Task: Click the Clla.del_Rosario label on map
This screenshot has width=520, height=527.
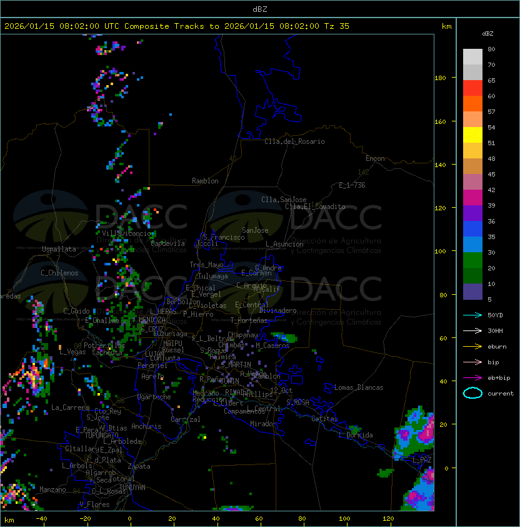Action: [294, 141]
